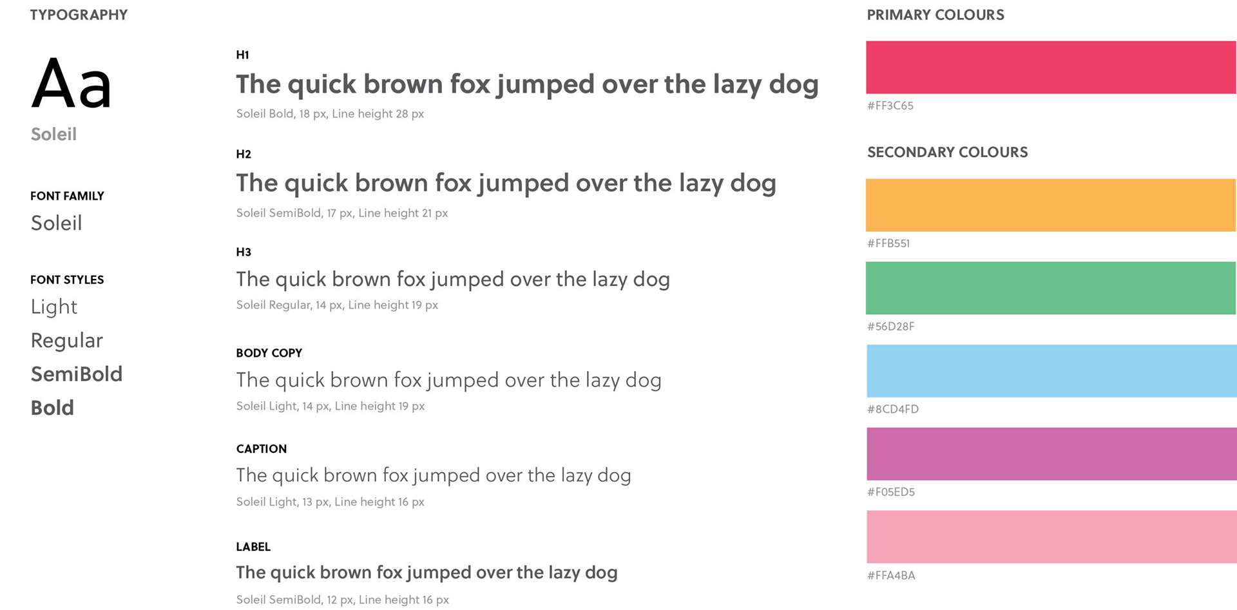Choose the Bold font style
Image resolution: width=1237 pixels, height=610 pixels.
(52, 408)
